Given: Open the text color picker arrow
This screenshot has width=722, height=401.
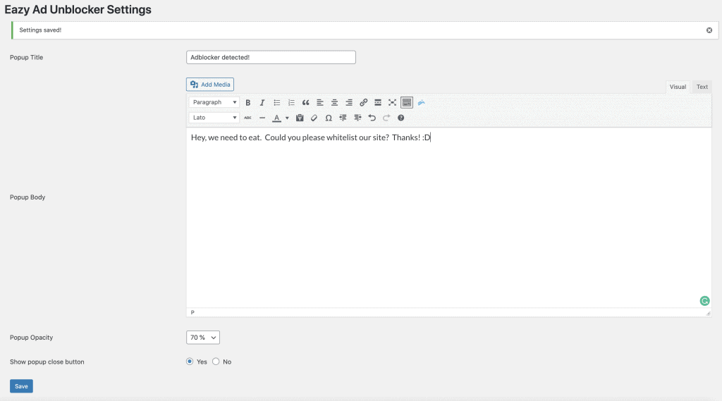Looking at the screenshot, I should (287, 118).
